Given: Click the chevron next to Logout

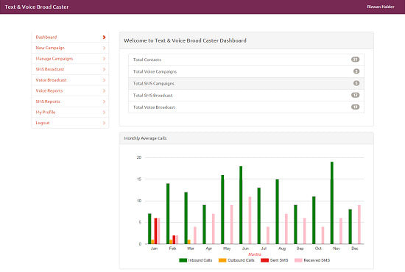Looking at the screenshot, I should point(104,123).
